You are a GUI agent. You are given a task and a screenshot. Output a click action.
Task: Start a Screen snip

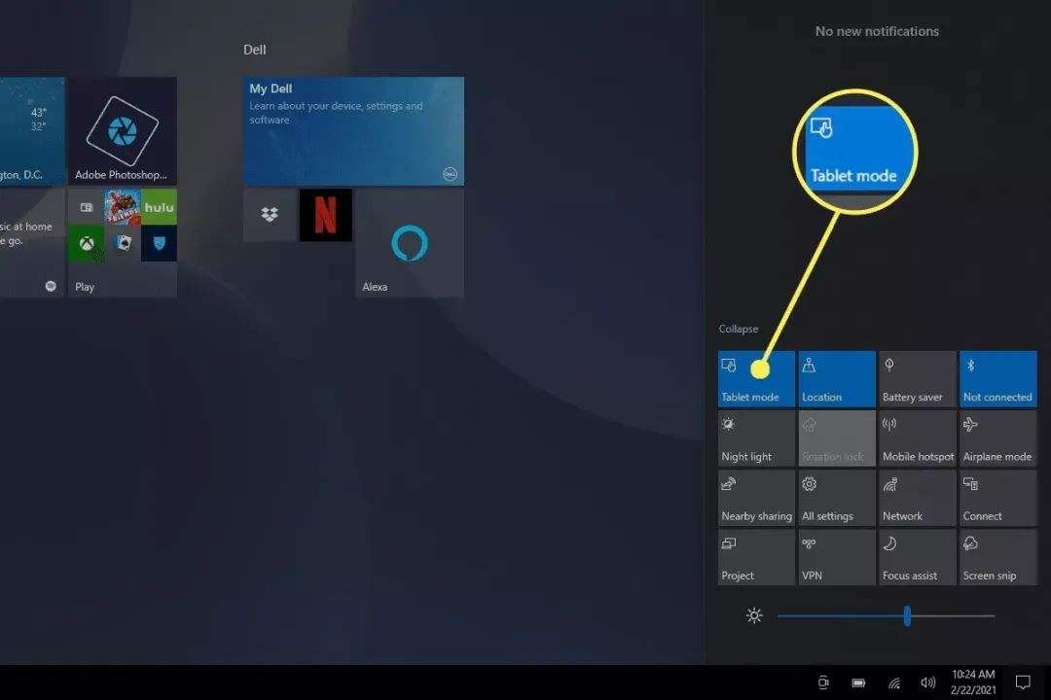(997, 557)
